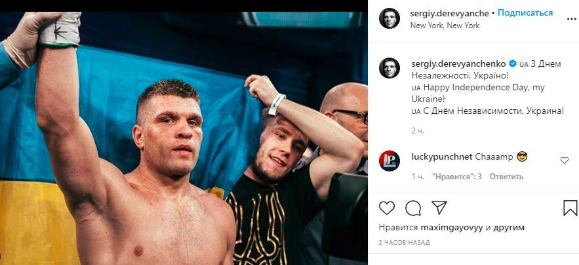Image resolution: width=579 pixels, height=265 pixels.
Task: Open the New York, New York location
Action: (445, 26)
